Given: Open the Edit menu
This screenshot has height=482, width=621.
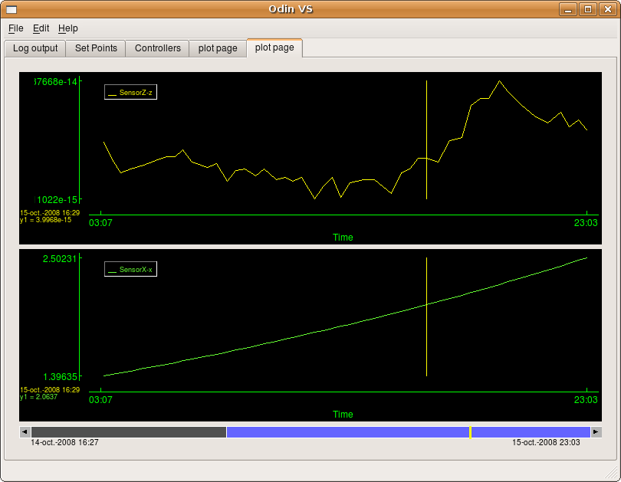Looking at the screenshot, I should pos(41,28).
